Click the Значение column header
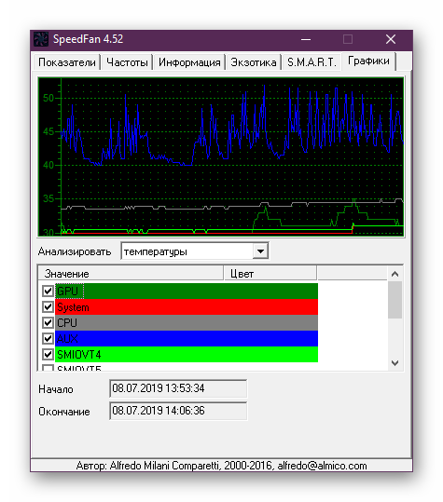 (131, 274)
